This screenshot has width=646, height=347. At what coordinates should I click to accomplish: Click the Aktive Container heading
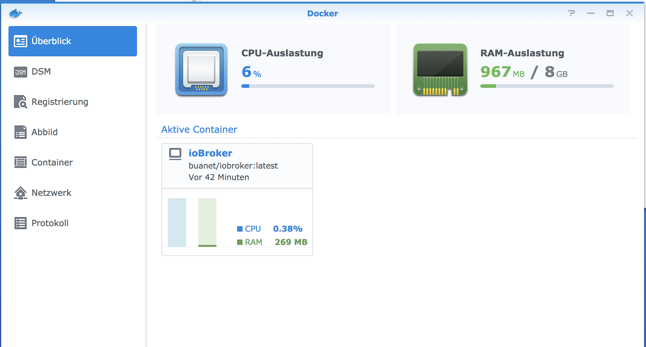click(x=199, y=130)
